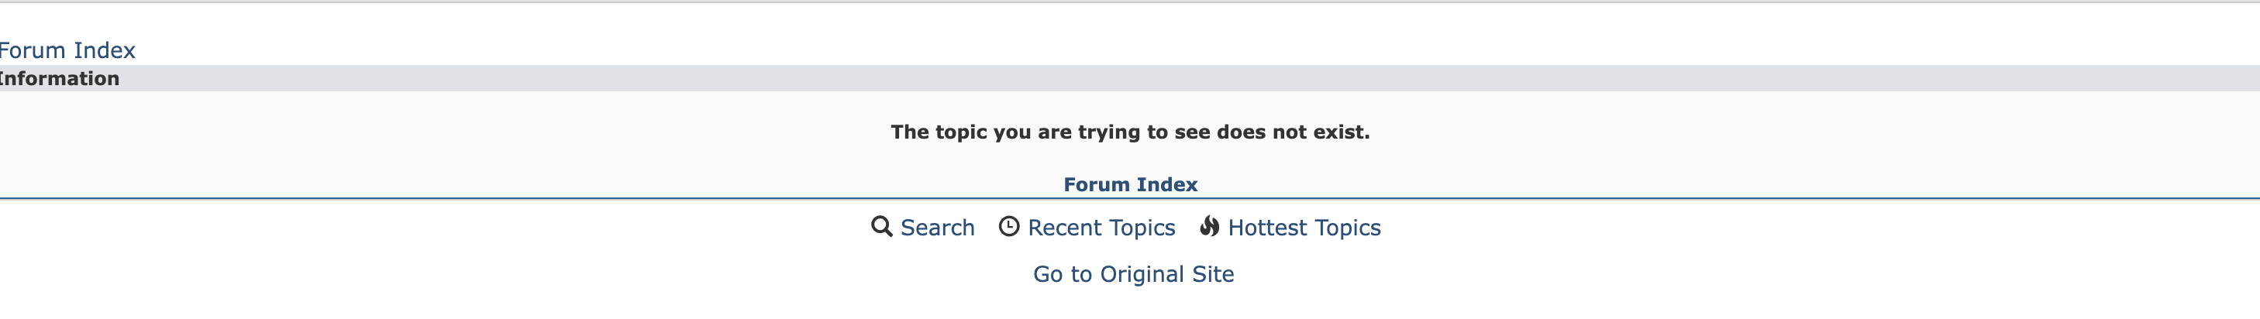This screenshot has width=2260, height=319.
Task: Open the Hottest Topics link
Action: point(1304,228)
